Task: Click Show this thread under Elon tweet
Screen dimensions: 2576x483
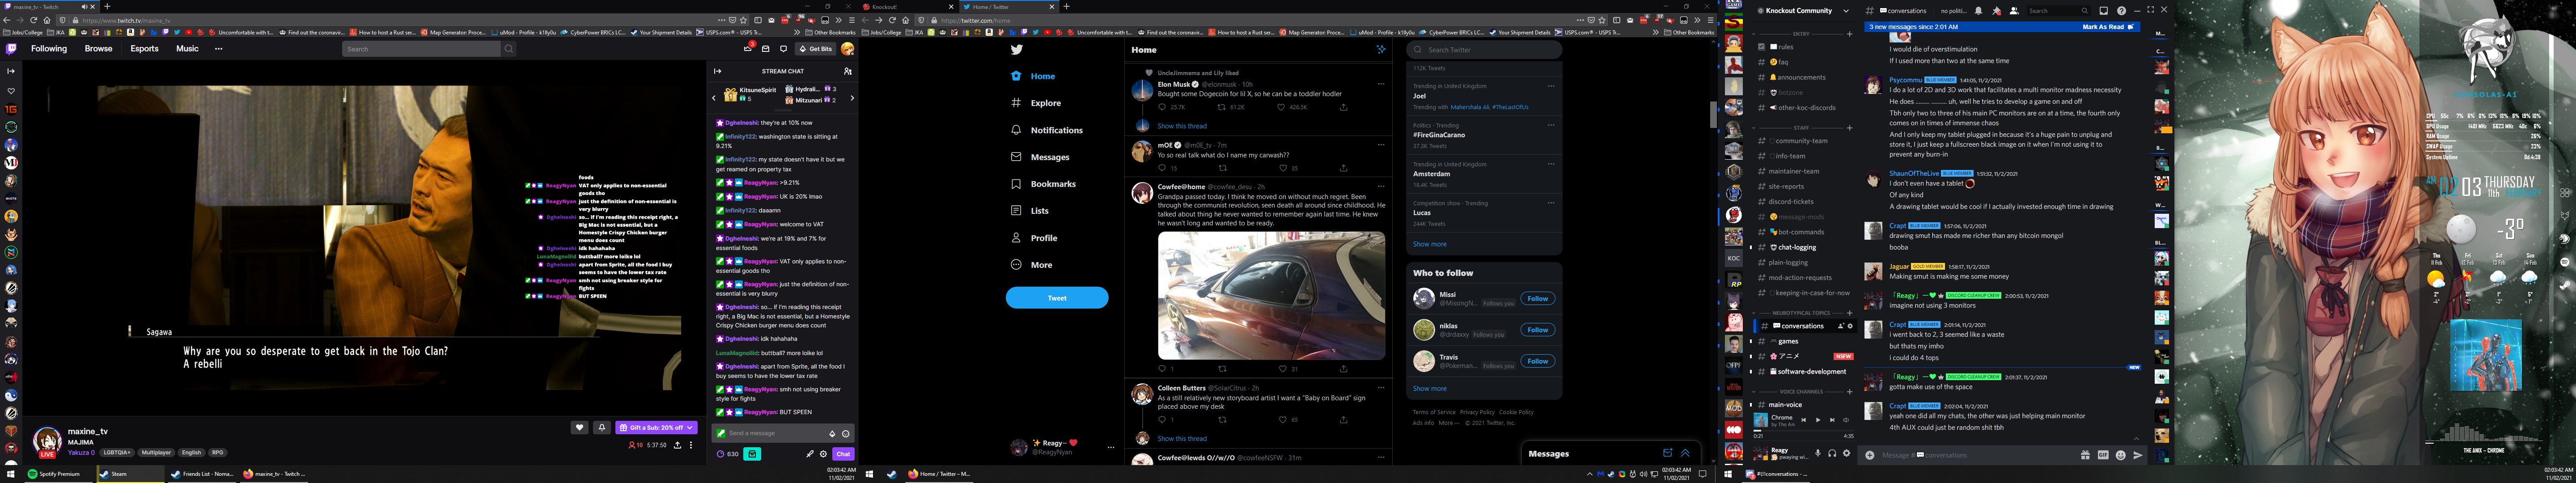Action: [1182, 126]
